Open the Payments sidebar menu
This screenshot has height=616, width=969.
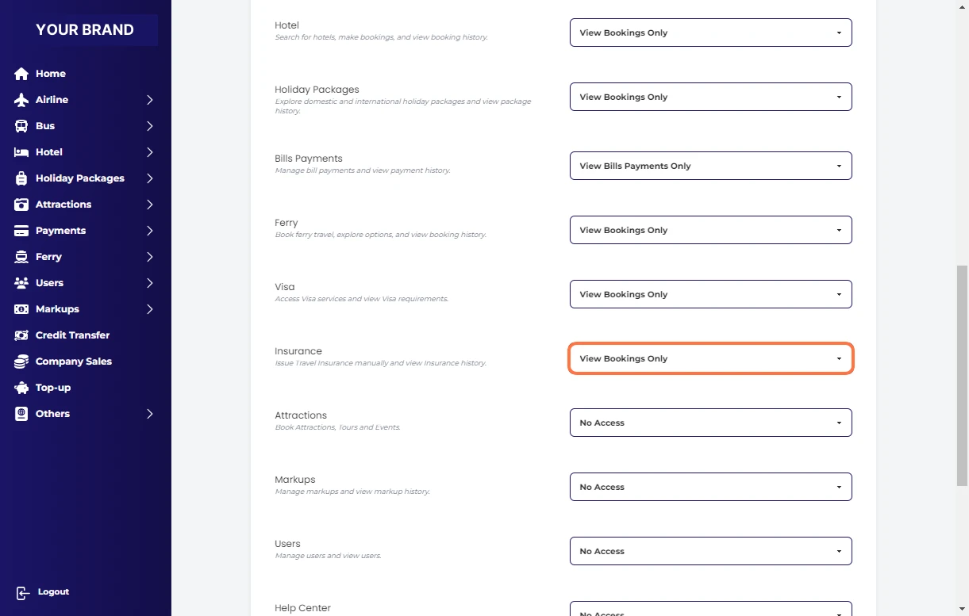click(x=60, y=231)
